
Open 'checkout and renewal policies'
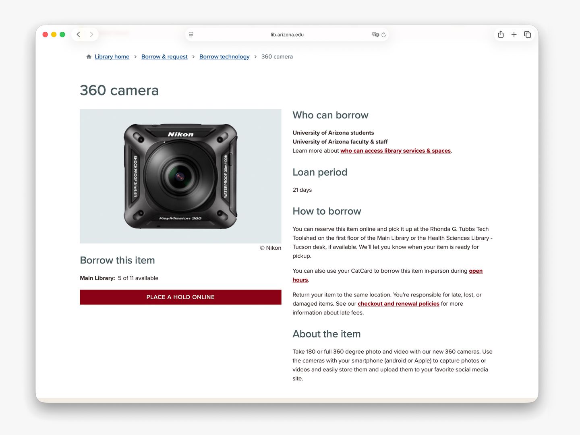[x=398, y=304]
